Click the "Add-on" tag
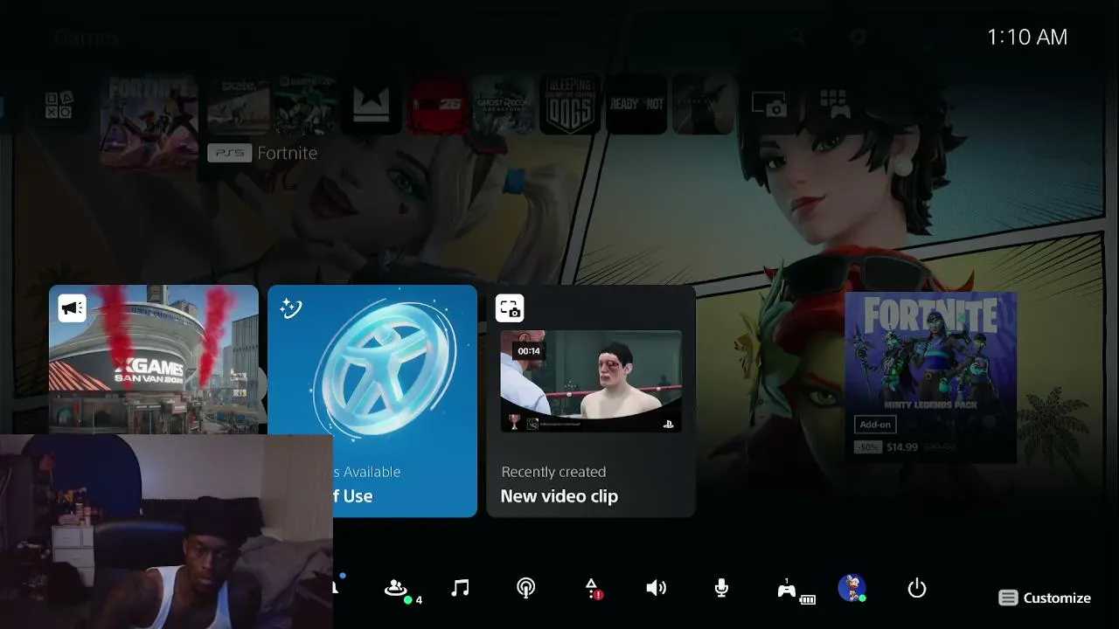This screenshot has width=1119, height=629. tap(875, 425)
